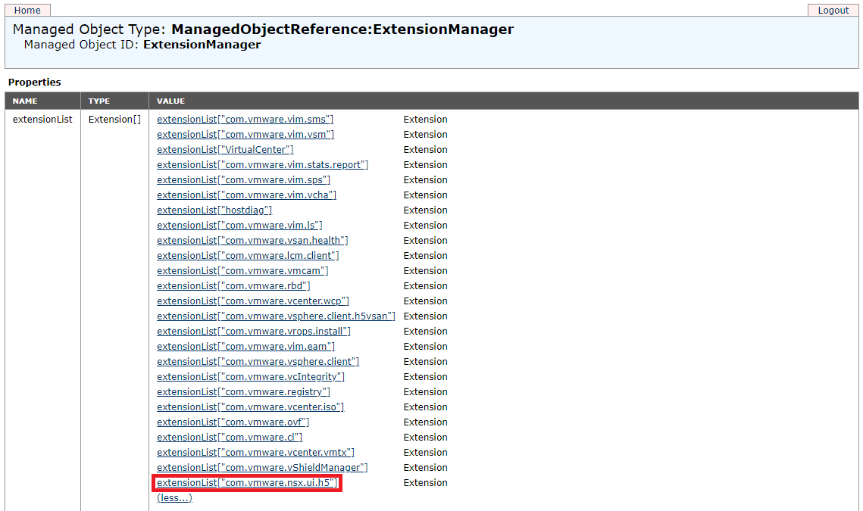863x511 pixels.
Task: Open extensionList com.vmware.vcenter.iso link
Action: coord(251,407)
